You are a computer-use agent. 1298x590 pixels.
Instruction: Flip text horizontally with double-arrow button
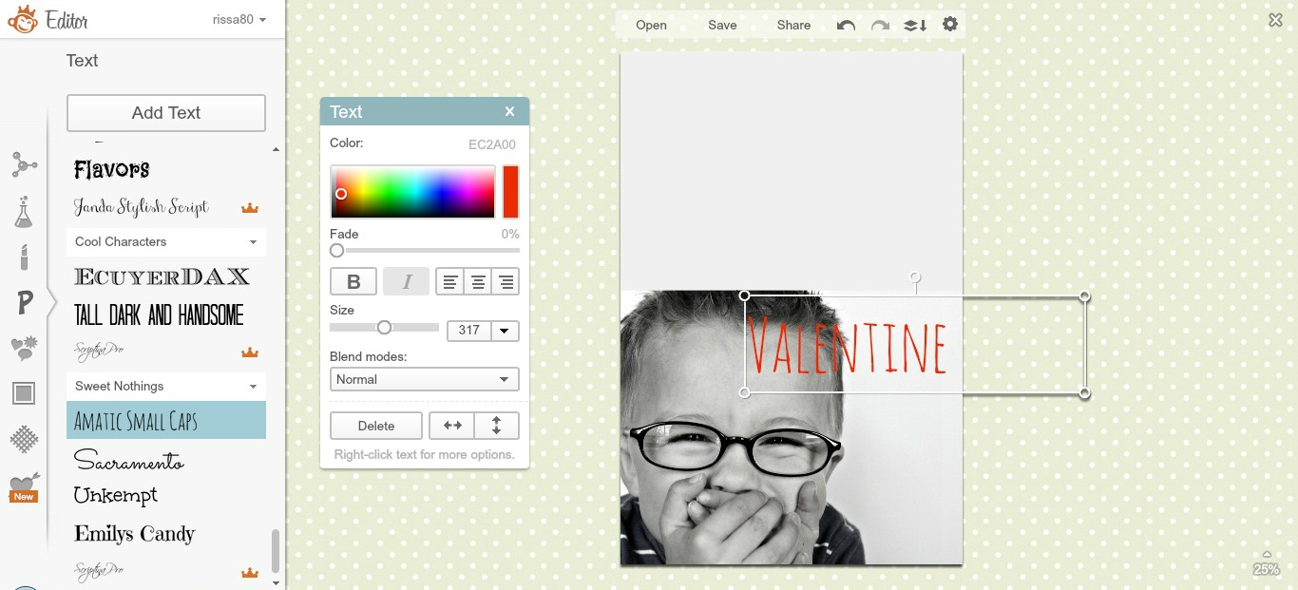pyautogui.click(x=452, y=426)
